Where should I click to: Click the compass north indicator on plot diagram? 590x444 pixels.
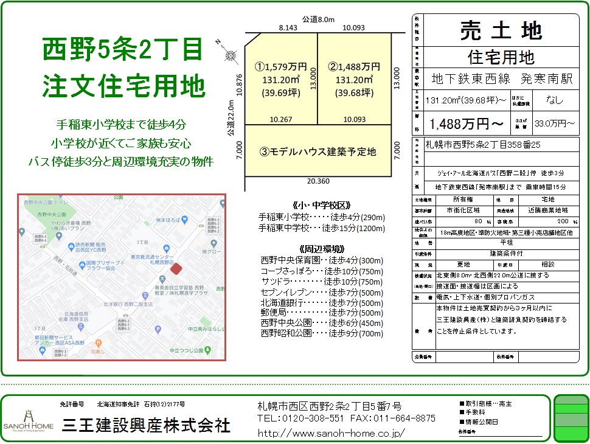[231, 55]
